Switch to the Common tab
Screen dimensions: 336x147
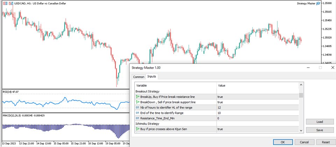point(139,77)
